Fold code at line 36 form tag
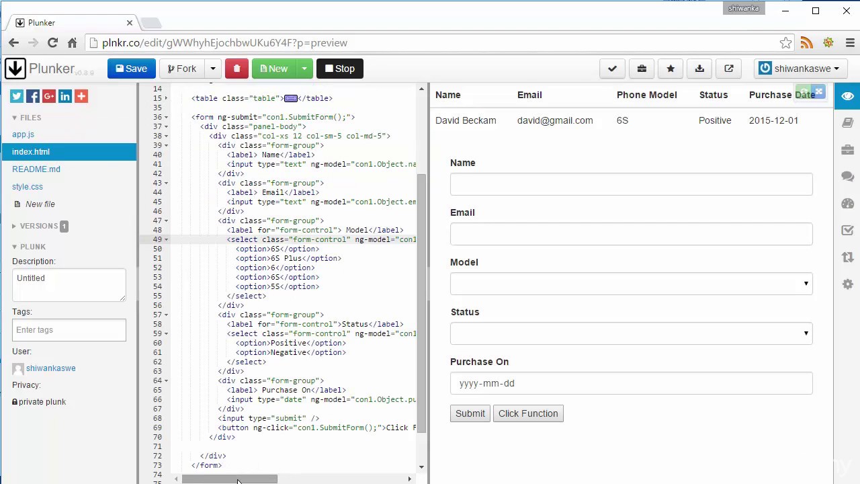Viewport: 860px width, 484px height. [x=167, y=117]
